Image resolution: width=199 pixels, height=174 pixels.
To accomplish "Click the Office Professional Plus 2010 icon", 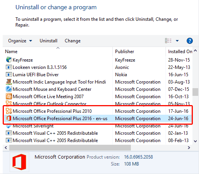I will click(x=9, y=111).
